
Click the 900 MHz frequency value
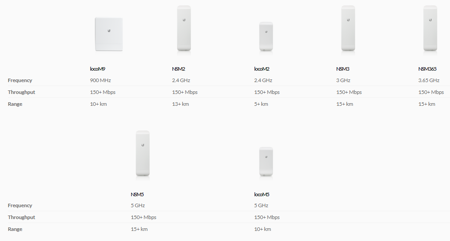point(100,80)
